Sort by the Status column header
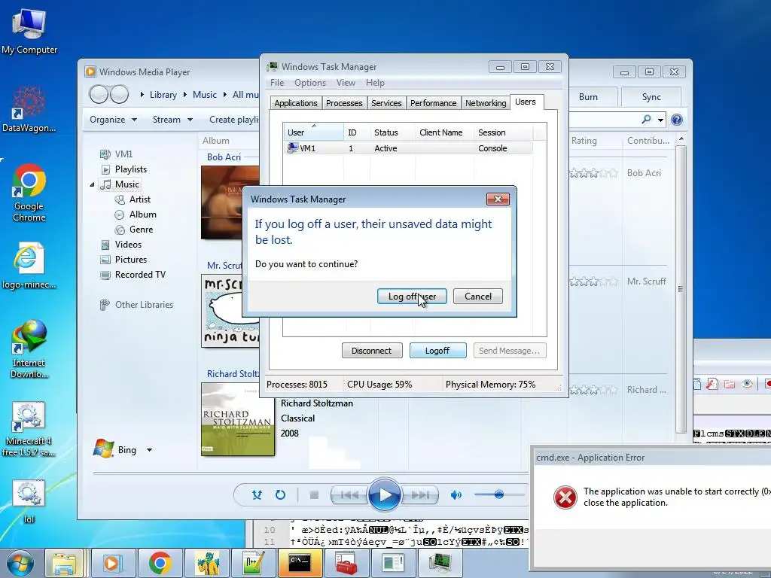The height and width of the screenshot is (578, 771). point(392,132)
